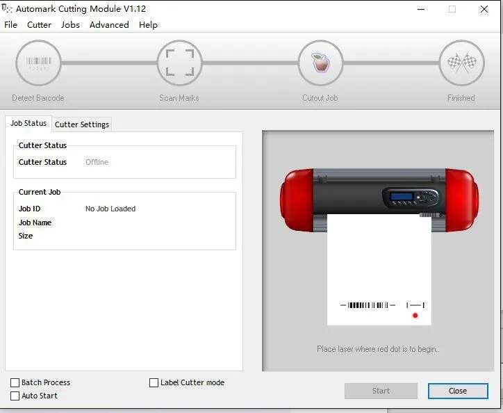Open the Help menu

coord(148,25)
